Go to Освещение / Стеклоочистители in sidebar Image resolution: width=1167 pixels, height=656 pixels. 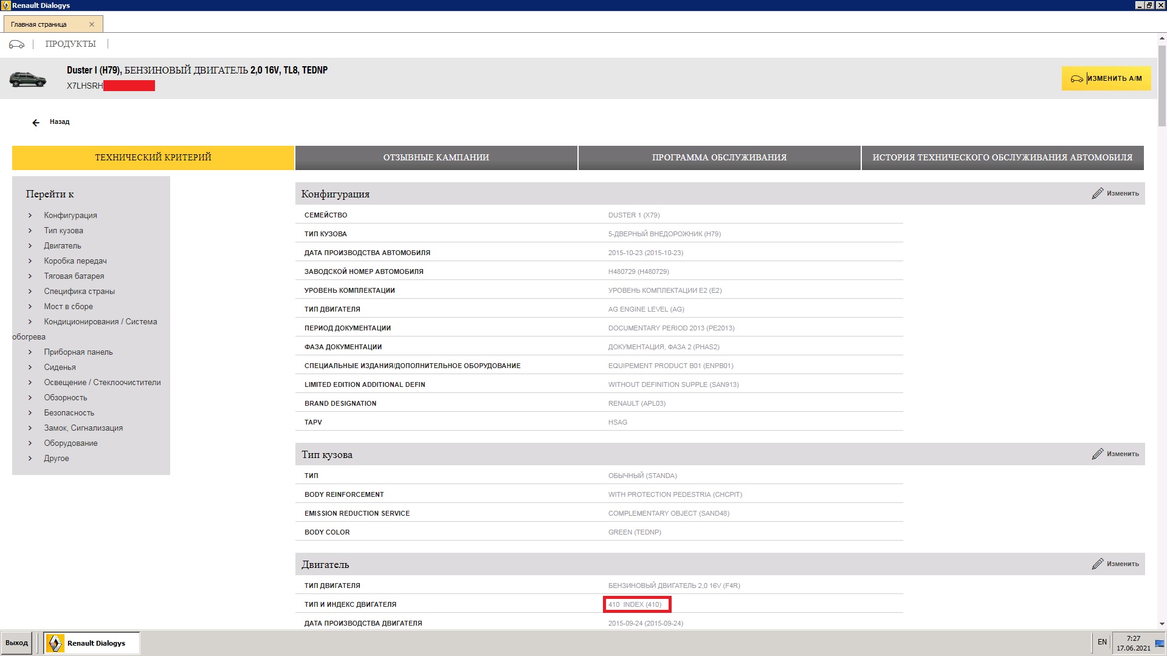(x=102, y=382)
